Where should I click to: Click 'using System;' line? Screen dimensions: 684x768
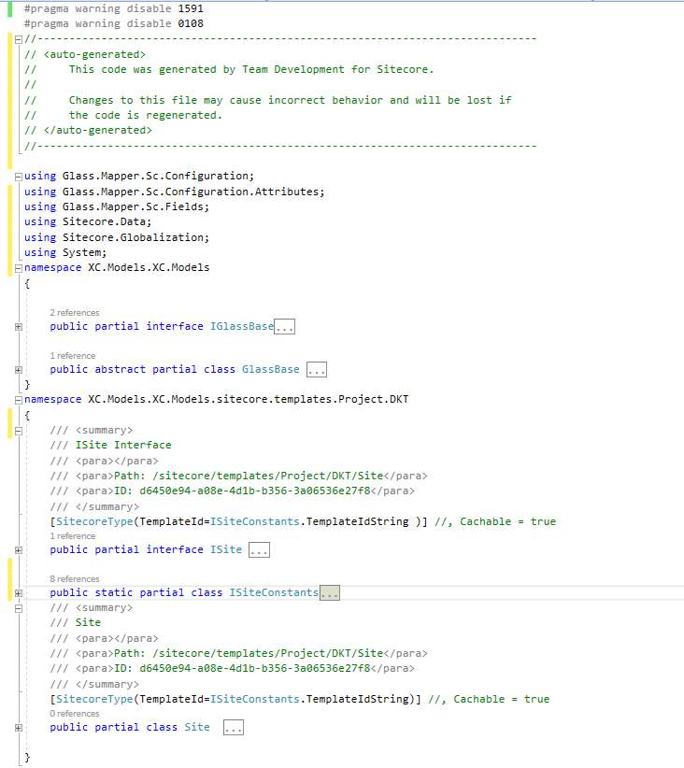65,253
